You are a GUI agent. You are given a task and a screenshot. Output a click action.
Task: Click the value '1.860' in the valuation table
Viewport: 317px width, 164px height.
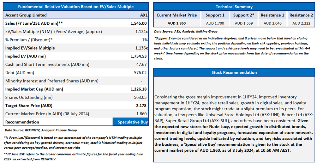click(142, 114)
